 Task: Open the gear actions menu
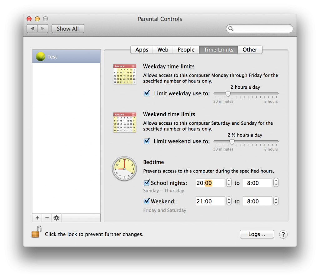click(57, 218)
